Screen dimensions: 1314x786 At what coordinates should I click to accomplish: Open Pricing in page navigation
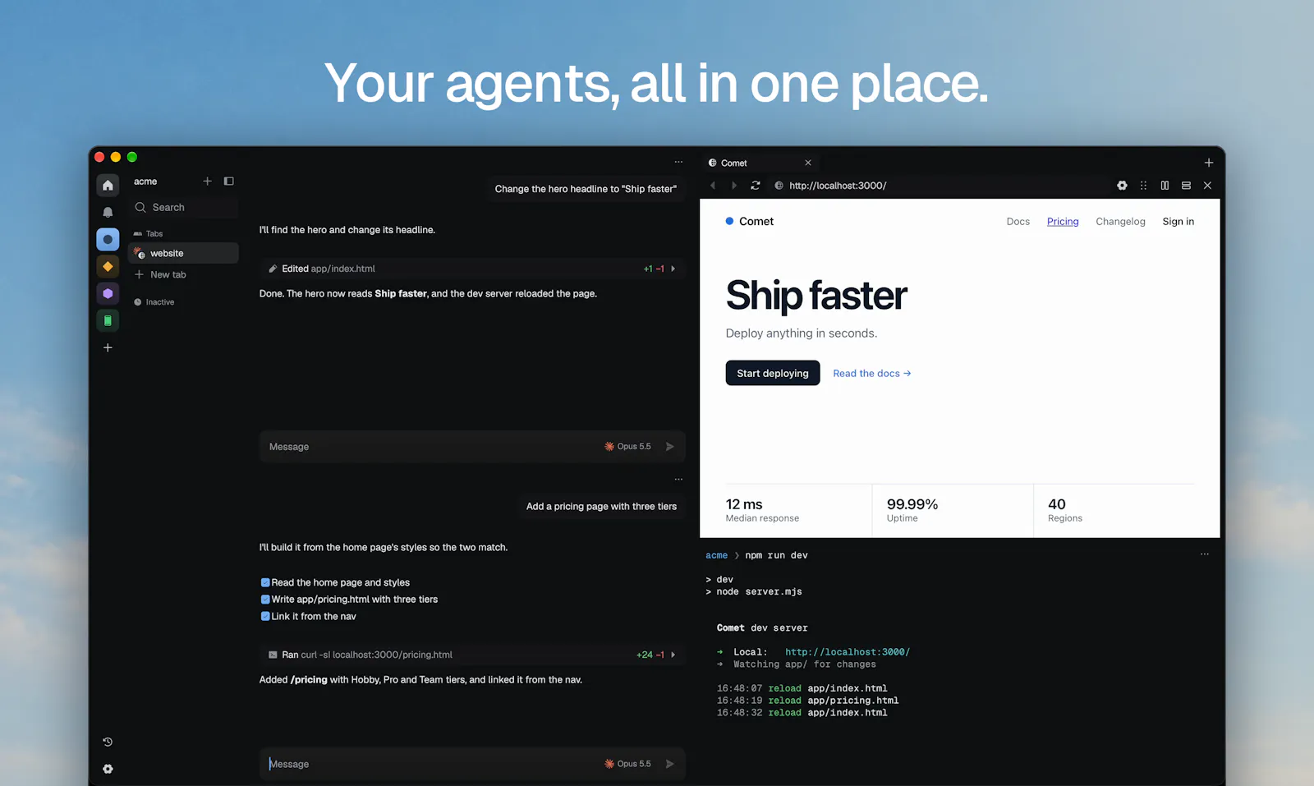coord(1063,222)
